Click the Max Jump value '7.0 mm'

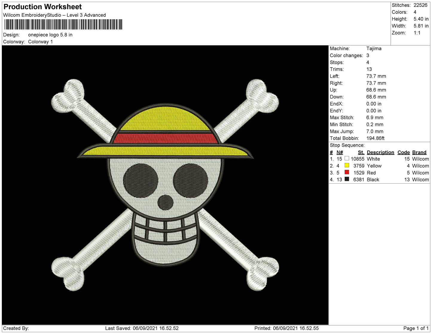[375, 131]
